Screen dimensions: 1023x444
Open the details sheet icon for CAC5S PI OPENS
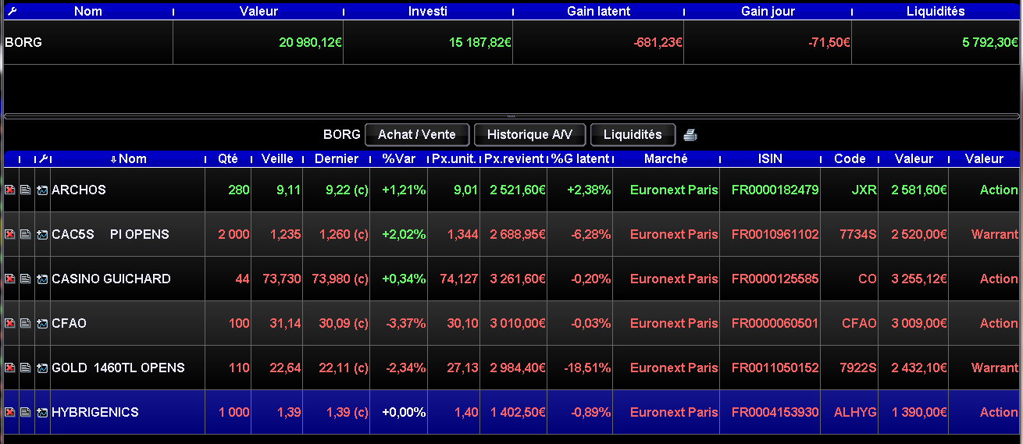[26, 234]
